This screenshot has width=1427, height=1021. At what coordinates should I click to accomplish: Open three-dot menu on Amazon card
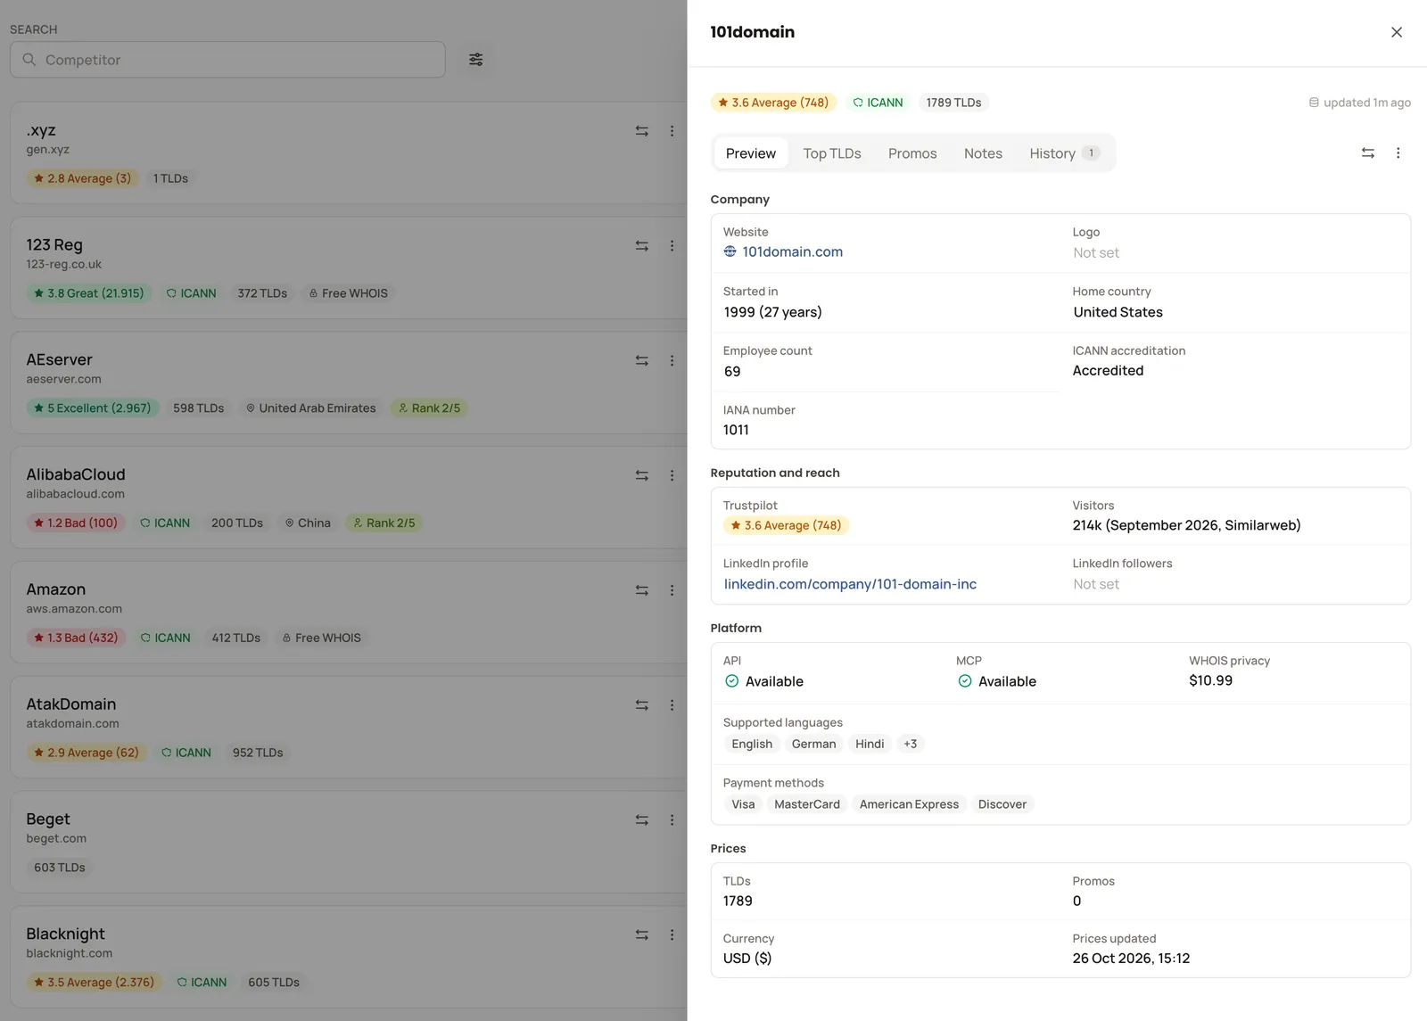(672, 590)
